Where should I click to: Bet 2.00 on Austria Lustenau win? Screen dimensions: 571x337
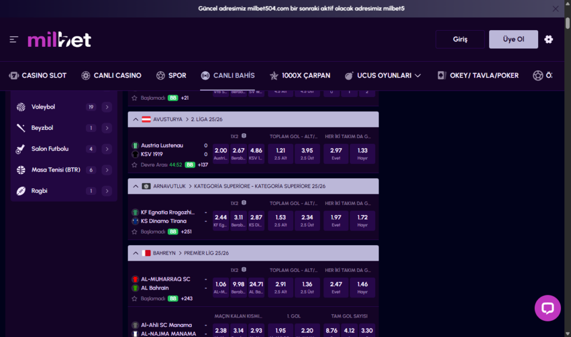[221, 154]
